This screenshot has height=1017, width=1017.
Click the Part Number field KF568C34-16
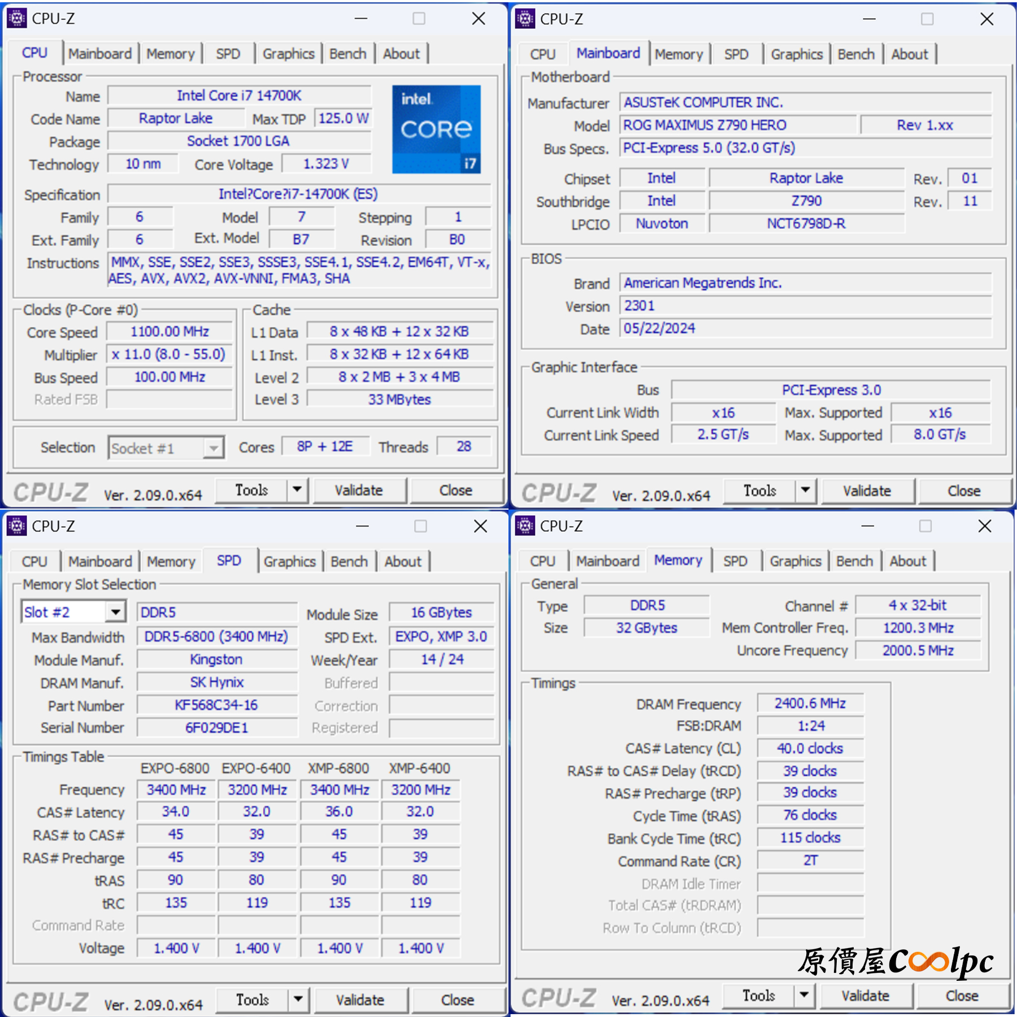(x=216, y=705)
